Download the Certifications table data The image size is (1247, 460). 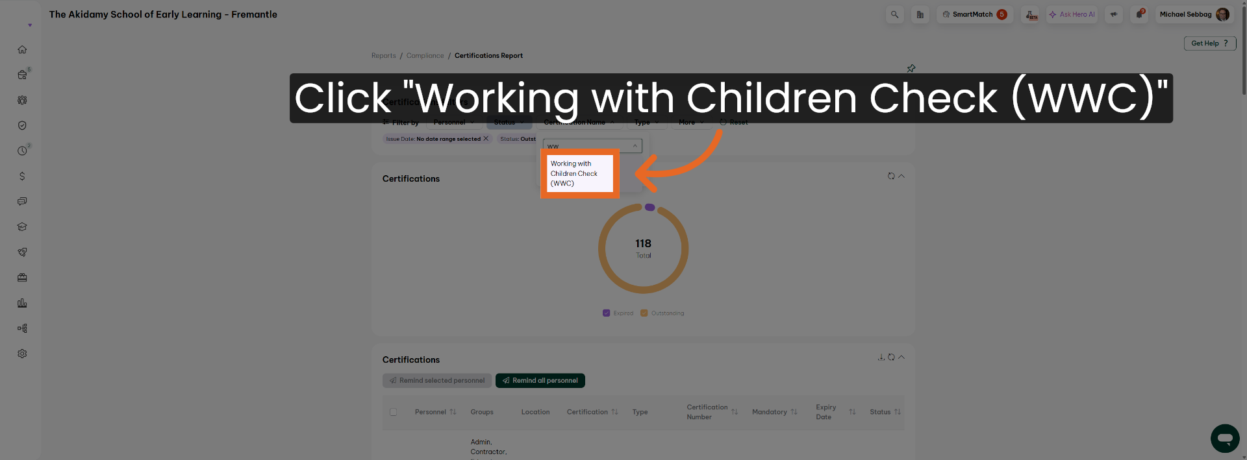coord(881,357)
